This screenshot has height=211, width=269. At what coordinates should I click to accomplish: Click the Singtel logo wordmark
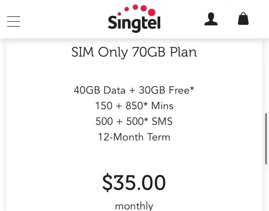tap(134, 23)
